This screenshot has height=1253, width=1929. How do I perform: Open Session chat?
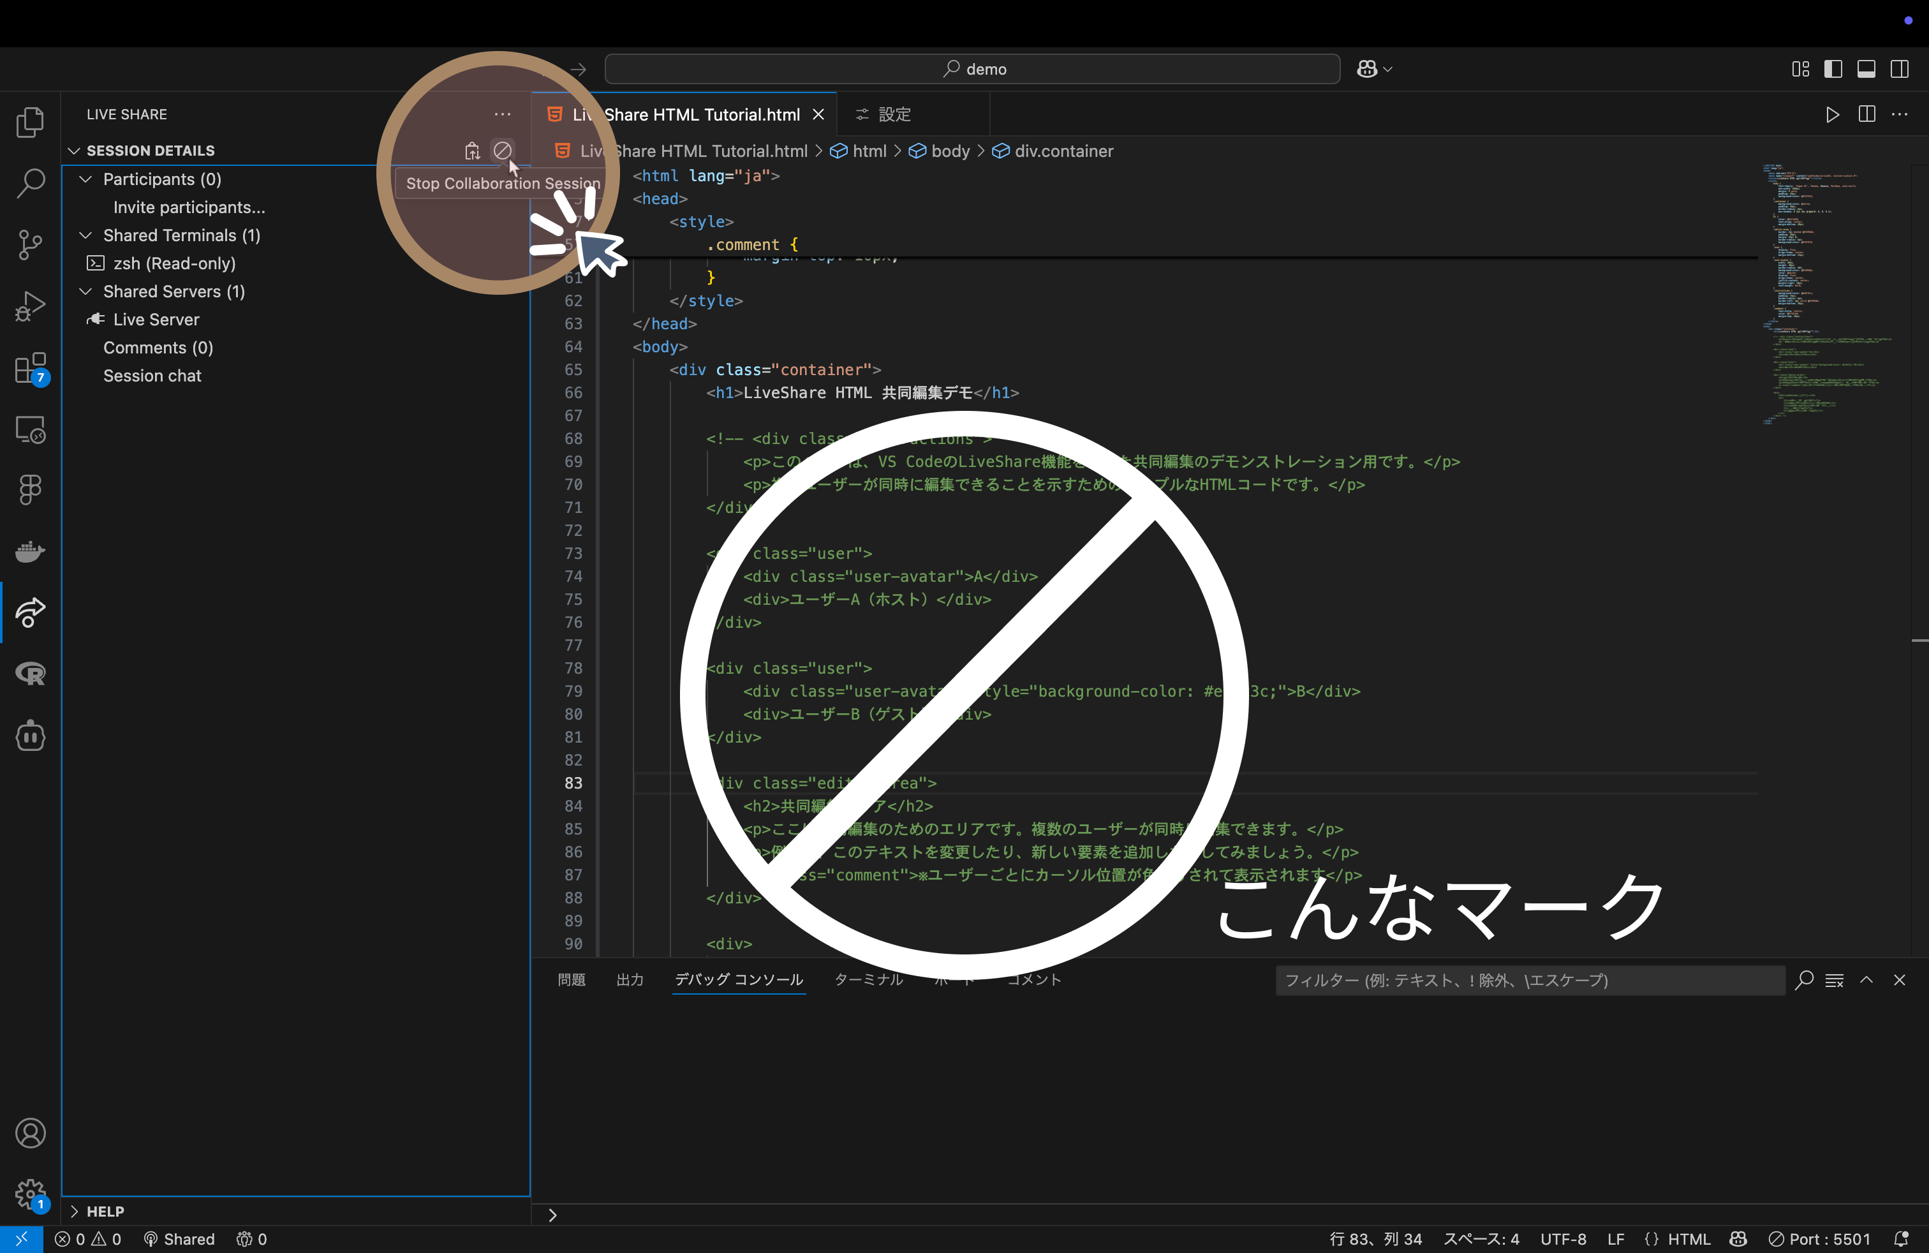pos(152,376)
